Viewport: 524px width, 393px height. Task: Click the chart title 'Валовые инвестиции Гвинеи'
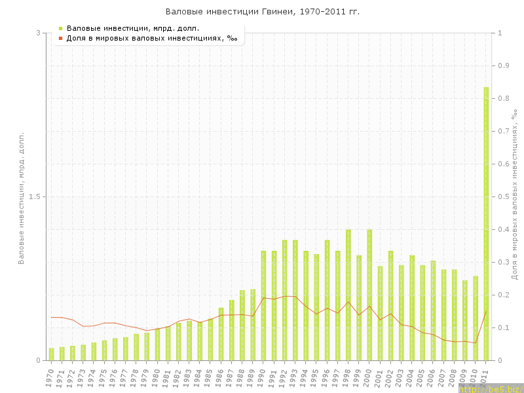coord(262,12)
